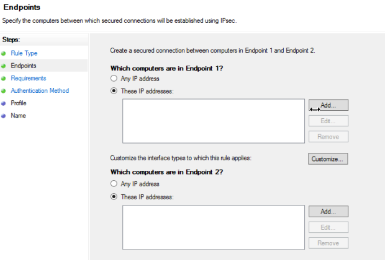Choose "These IP addresses" for Endpoint 1
385x260 pixels.
[x=114, y=90]
